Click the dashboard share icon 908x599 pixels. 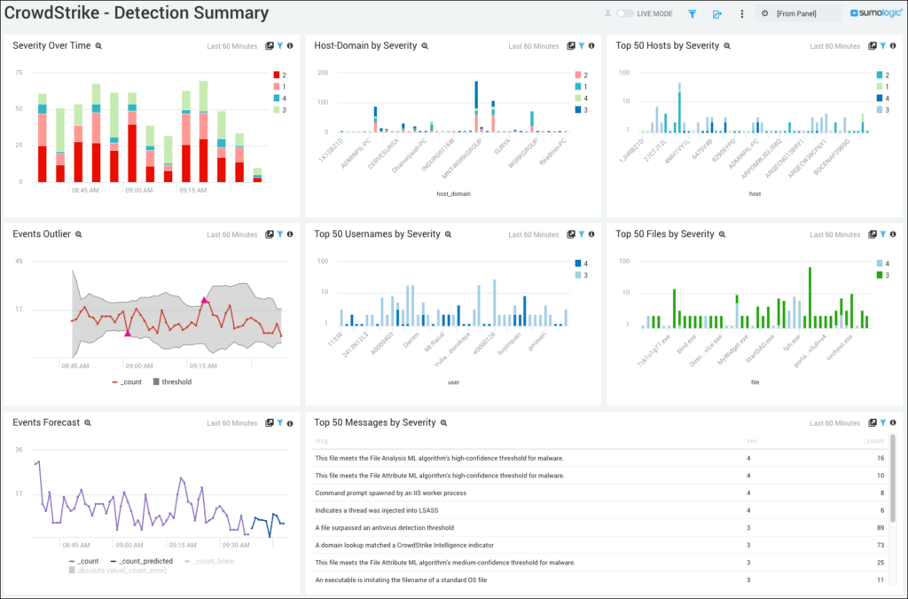[x=716, y=14]
